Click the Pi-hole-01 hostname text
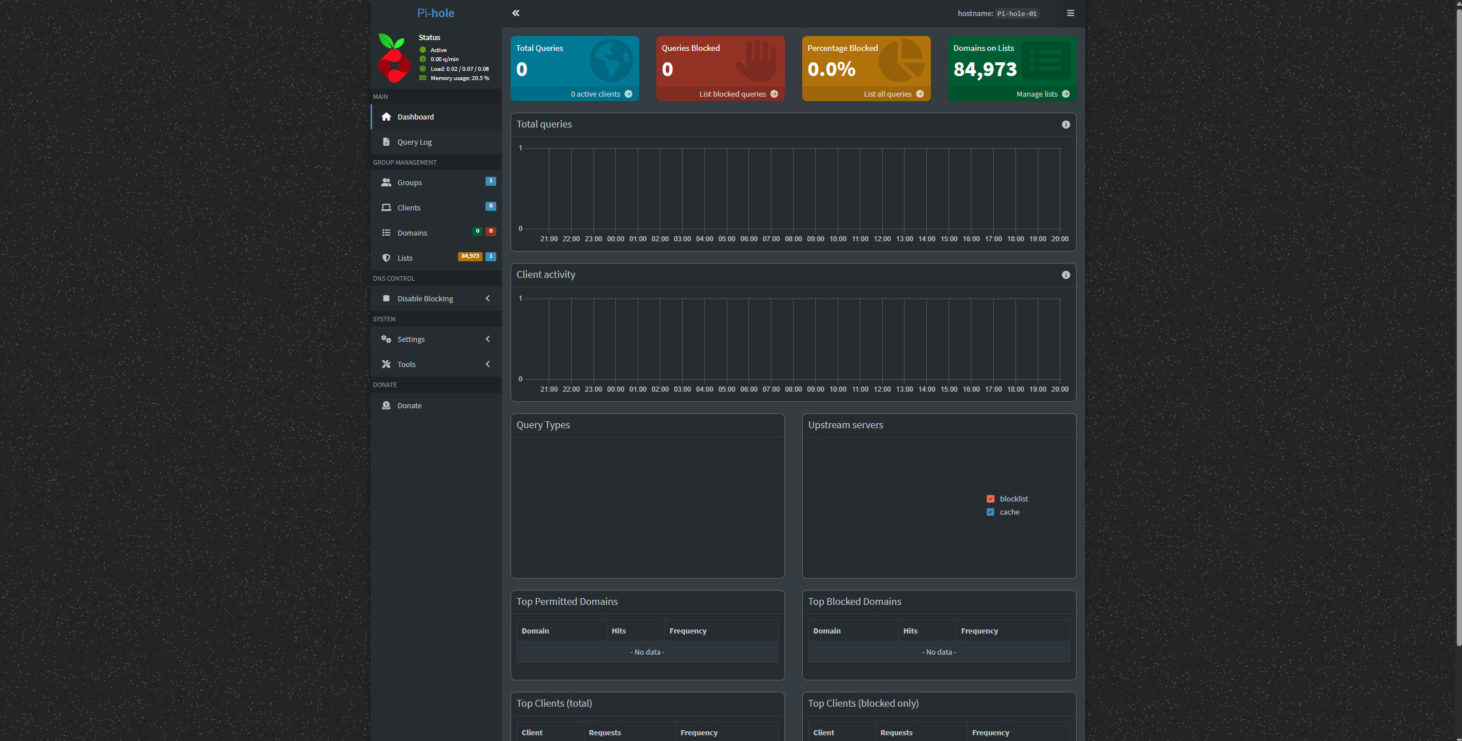This screenshot has height=741, width=1462. click(x=1017, y=14)
